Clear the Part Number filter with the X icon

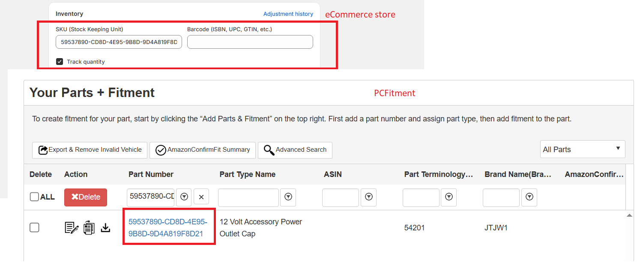coord(201,197)
